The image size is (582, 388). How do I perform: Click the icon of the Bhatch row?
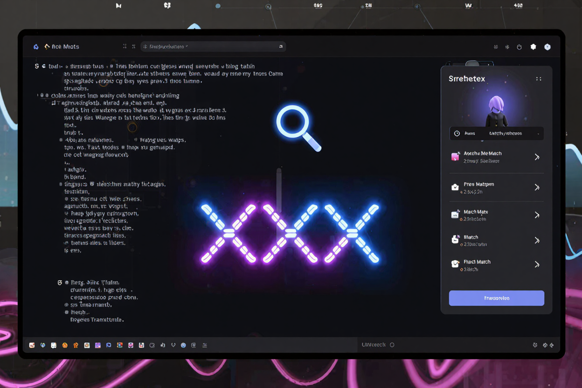[x=455, y=240]
